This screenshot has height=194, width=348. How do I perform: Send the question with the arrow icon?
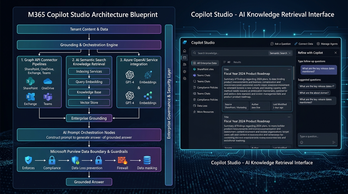point(334,142)
